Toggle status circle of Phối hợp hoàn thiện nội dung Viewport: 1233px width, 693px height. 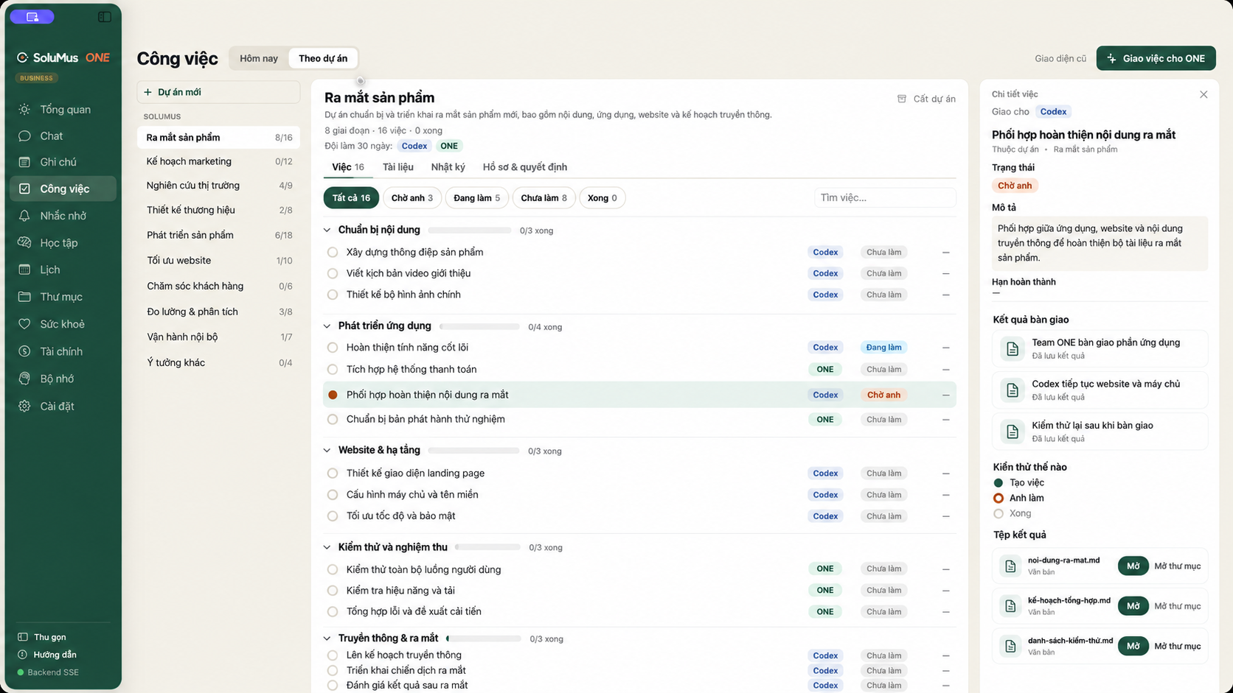point(333,395)
